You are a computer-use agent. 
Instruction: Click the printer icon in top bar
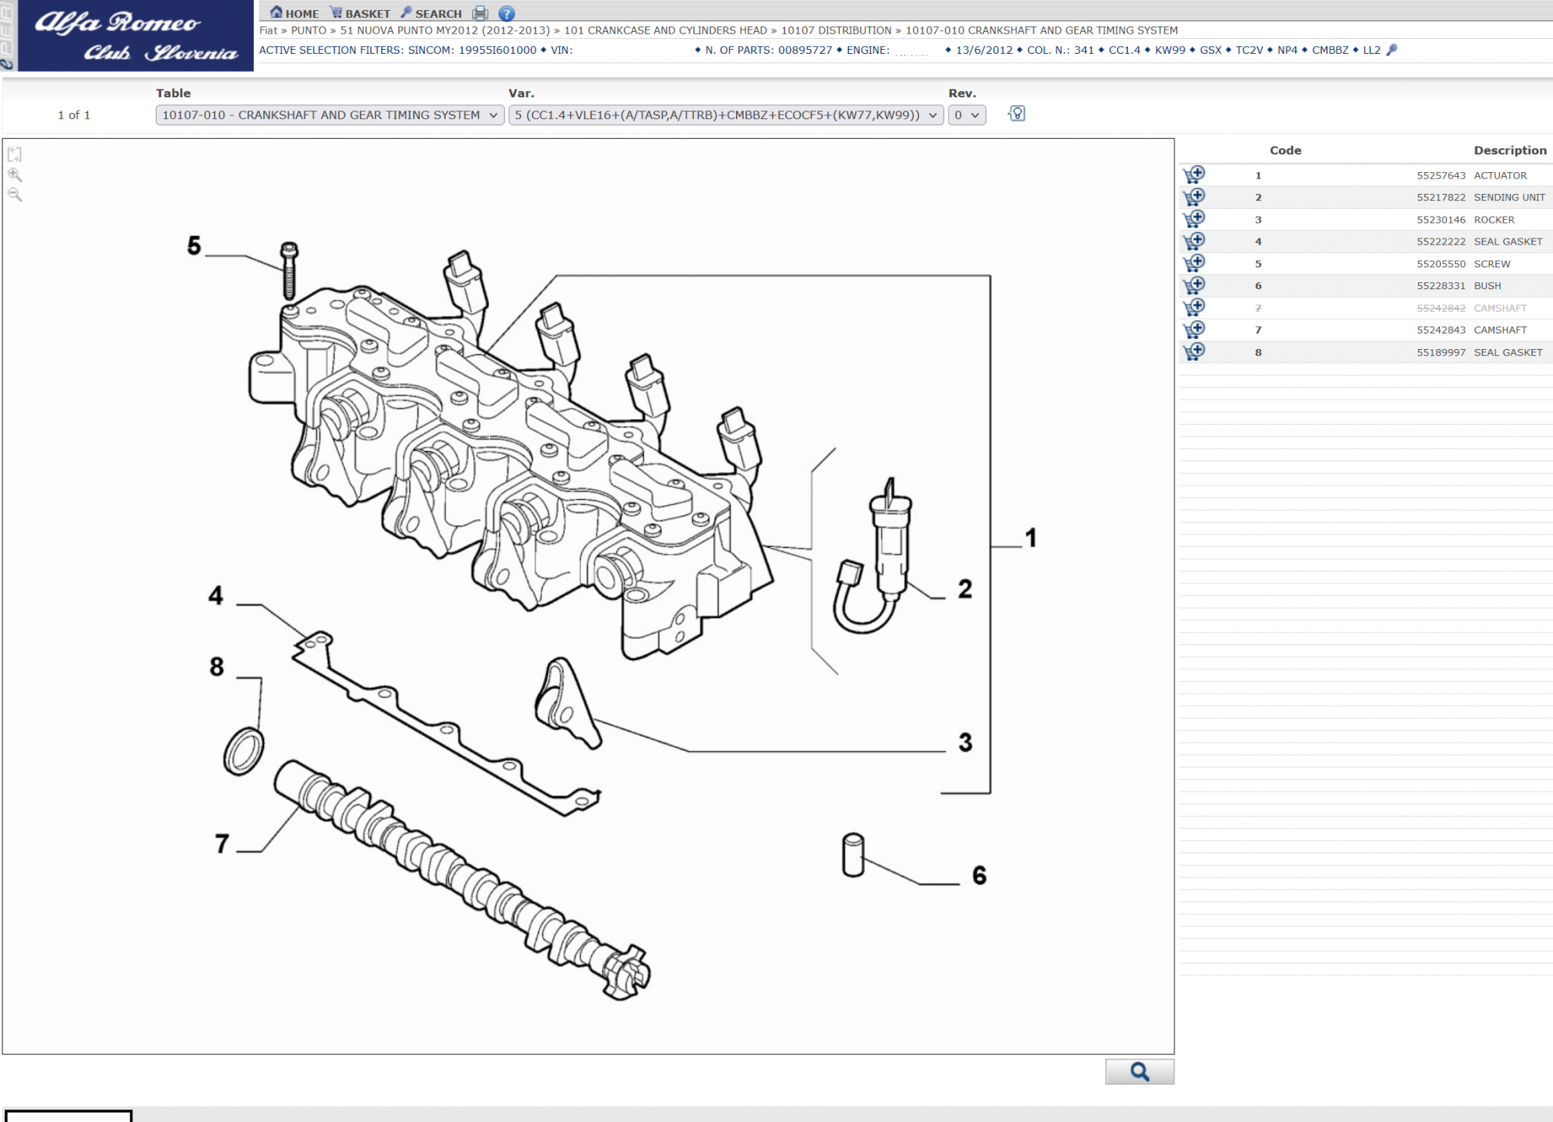[x=481, y=13]
